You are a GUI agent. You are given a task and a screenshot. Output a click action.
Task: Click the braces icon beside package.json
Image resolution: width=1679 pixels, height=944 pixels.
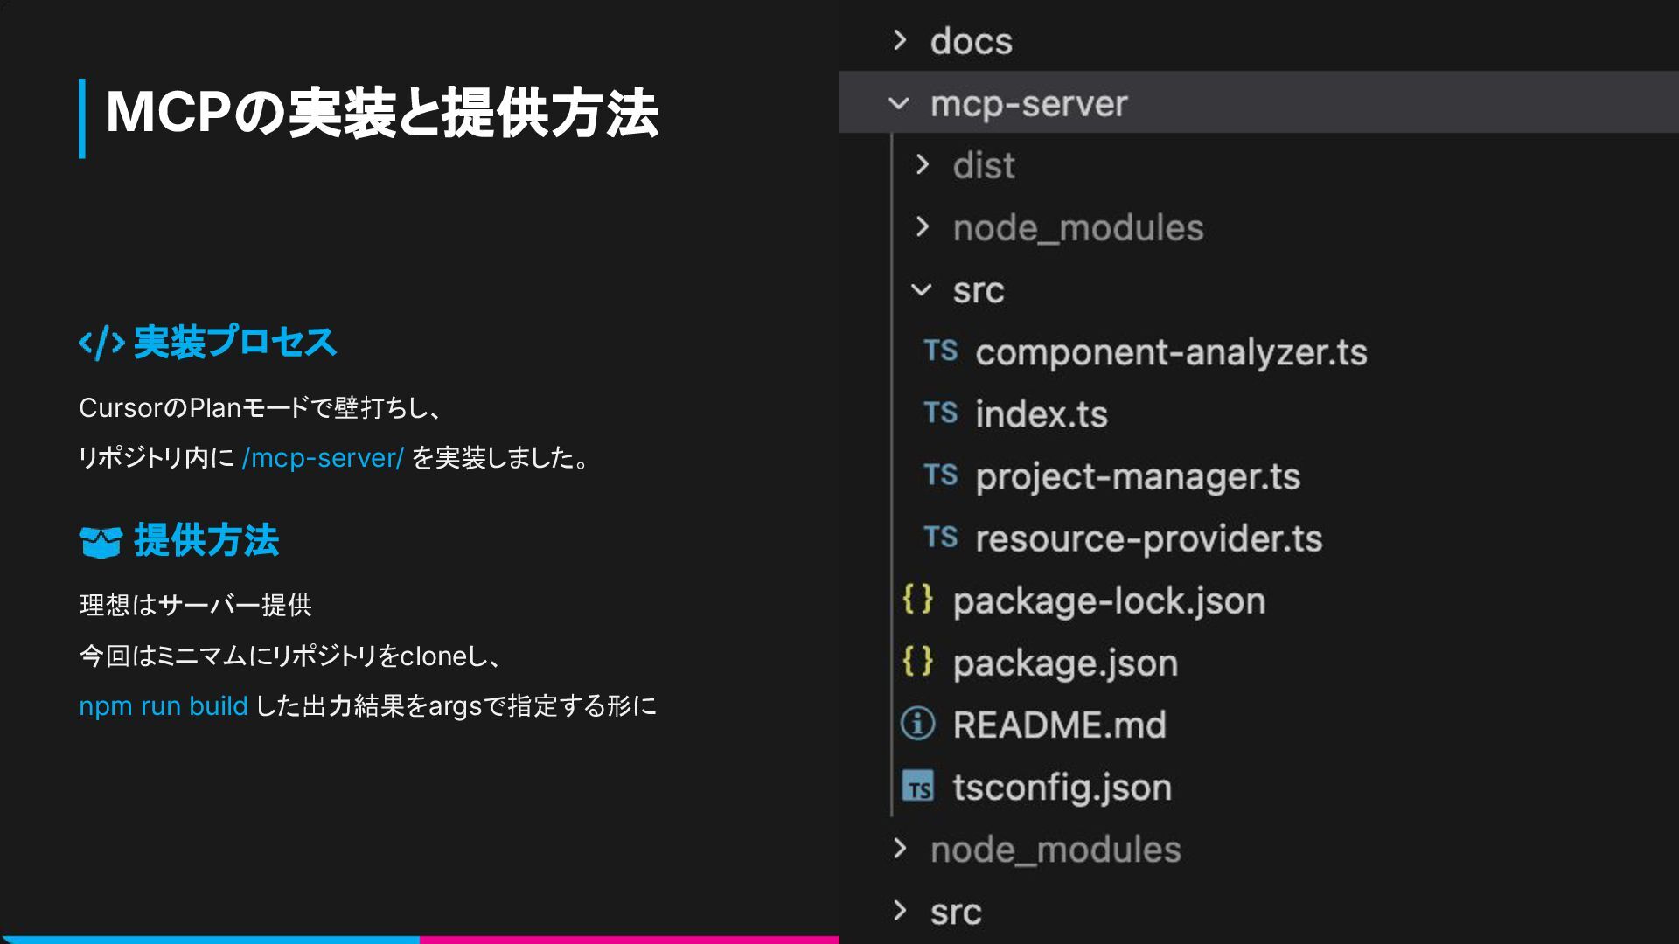tap(917, 662)
